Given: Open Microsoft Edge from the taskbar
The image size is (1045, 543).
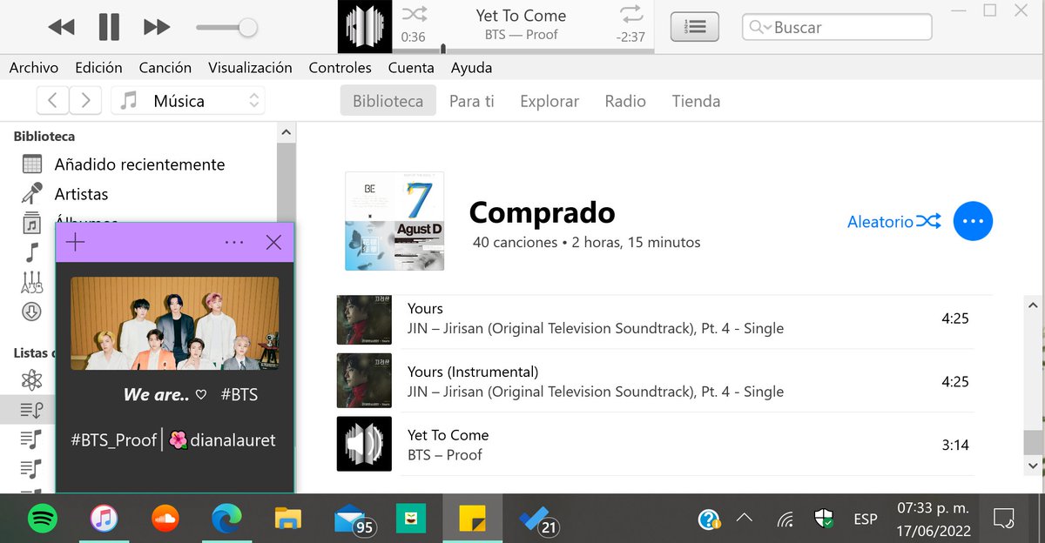Looking at the screenshot, I should pos(226,520).
